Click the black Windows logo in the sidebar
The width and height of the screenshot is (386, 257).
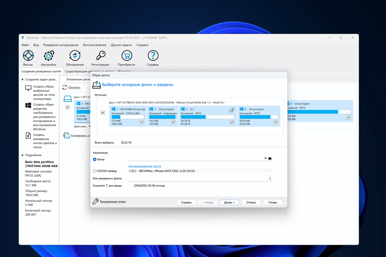(x=28, y=105)
